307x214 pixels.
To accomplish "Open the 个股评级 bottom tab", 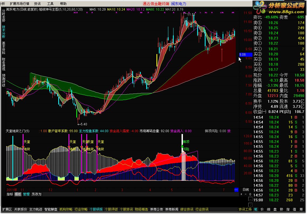I will click(111, 209).
